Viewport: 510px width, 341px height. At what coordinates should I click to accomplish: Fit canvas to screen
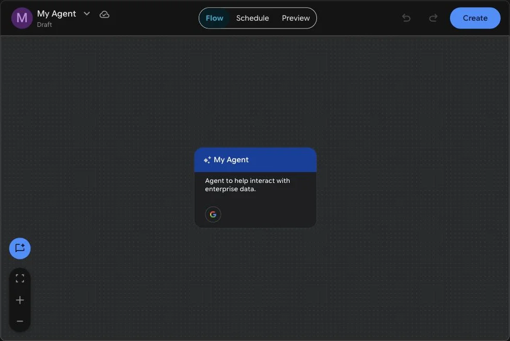(x=20, y=278)
